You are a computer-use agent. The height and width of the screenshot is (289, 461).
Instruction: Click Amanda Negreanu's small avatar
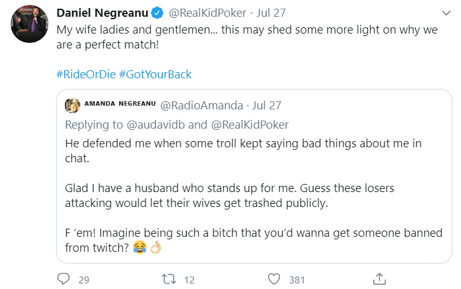pos(73,105)
